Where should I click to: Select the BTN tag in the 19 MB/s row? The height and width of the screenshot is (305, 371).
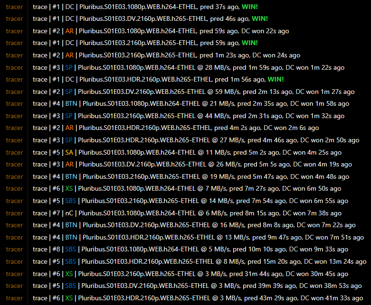coord(71,177)
